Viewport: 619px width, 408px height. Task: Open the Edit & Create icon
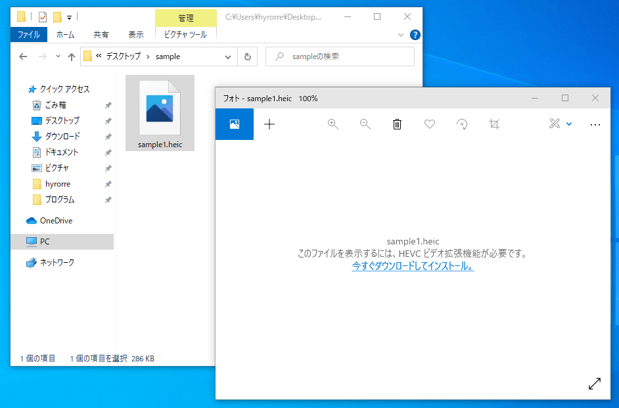555,124
